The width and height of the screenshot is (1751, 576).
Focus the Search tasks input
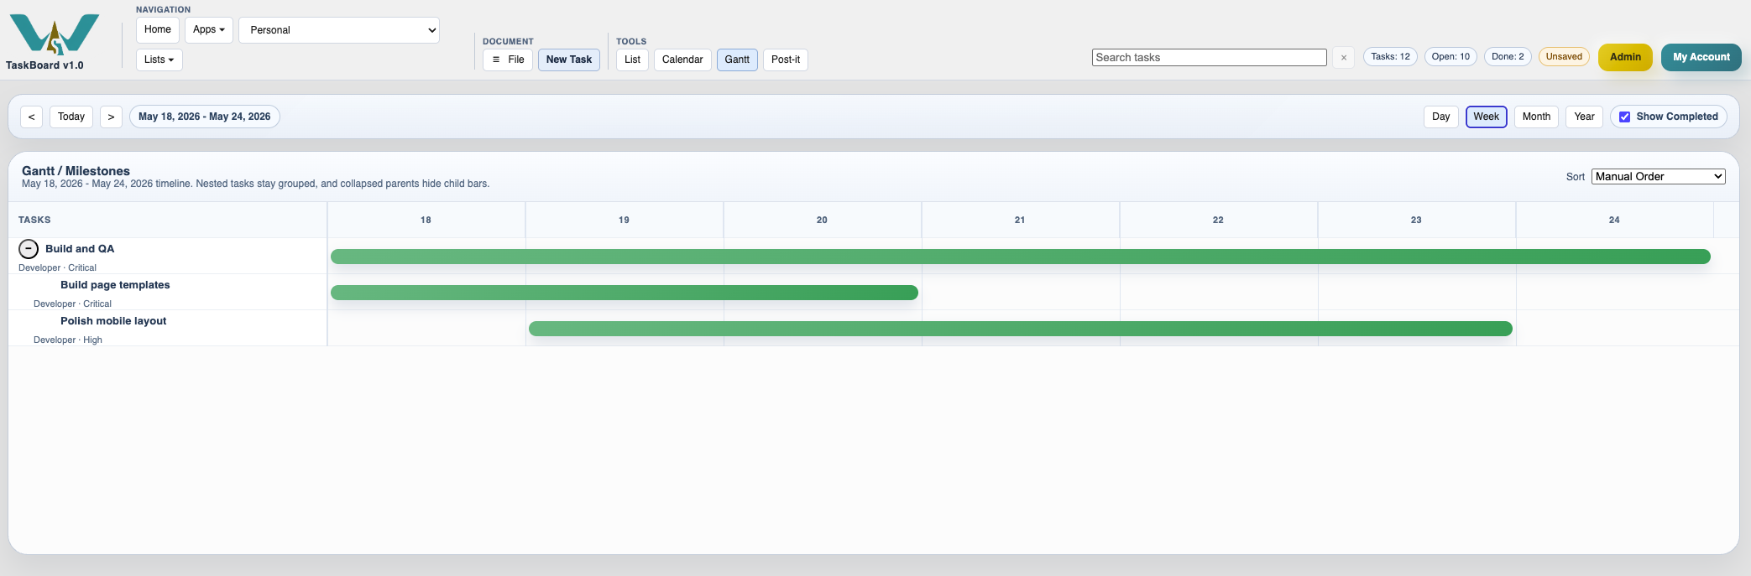(x=1209, y=57)
